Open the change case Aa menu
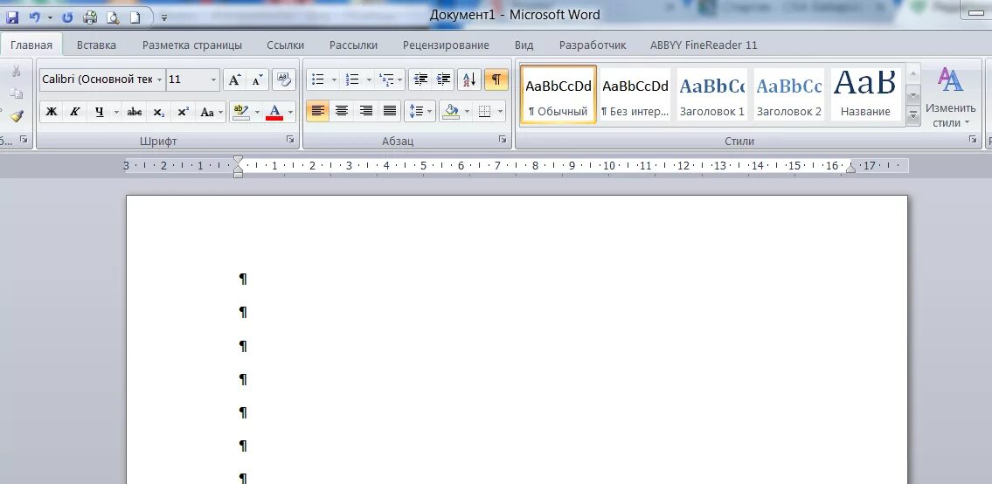Screen dimensions: 992x484 tap(211, 112)
